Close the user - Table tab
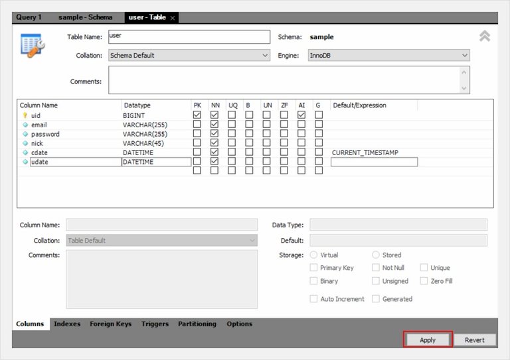 click(x=173, y=18)
